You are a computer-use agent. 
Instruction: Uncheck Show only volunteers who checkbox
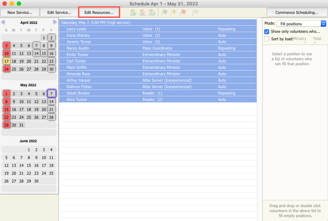click(267, 31)
